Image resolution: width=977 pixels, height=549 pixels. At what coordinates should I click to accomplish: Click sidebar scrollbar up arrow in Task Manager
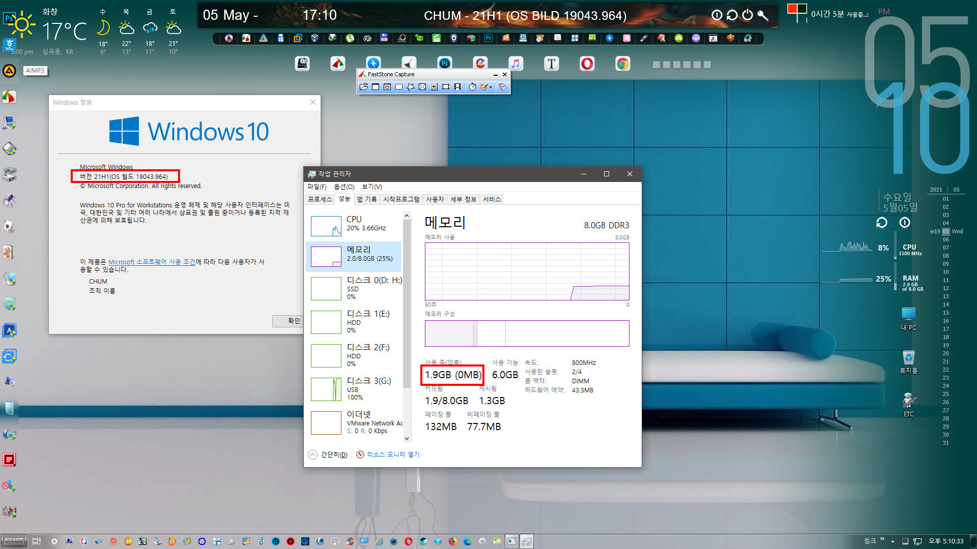pyautogui.click(x=407, y=216)
